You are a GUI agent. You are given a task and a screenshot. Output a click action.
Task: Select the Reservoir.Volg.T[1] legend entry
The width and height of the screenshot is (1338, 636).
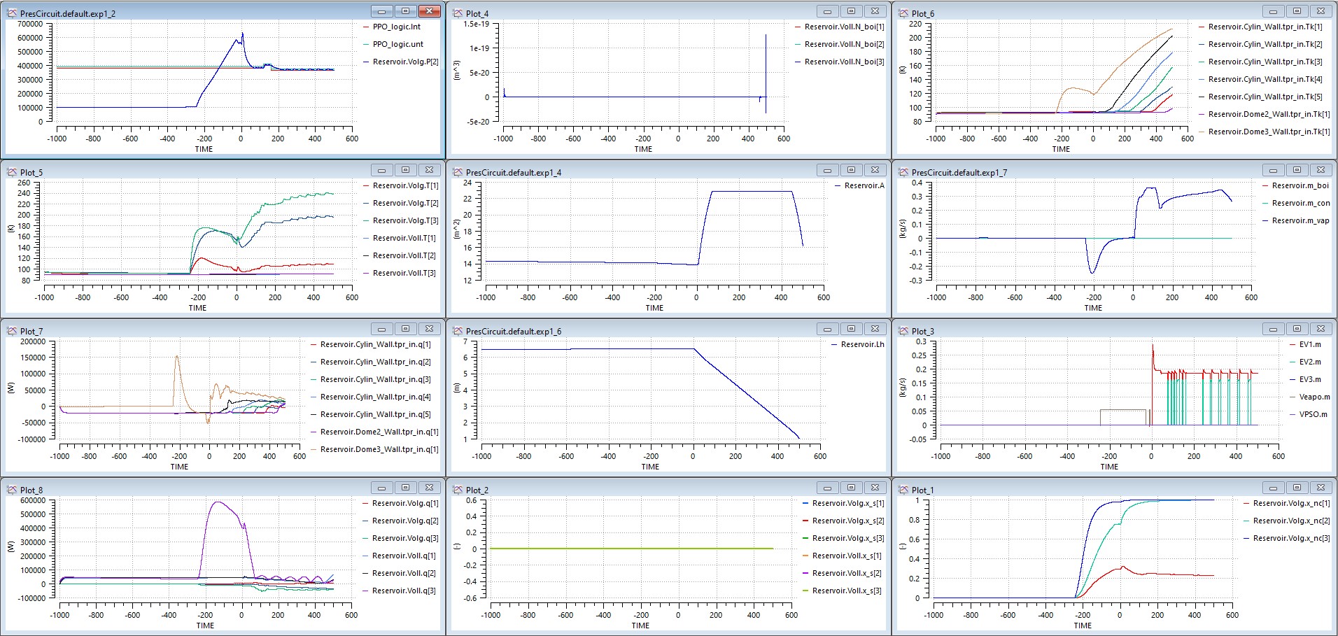(401, 185)
